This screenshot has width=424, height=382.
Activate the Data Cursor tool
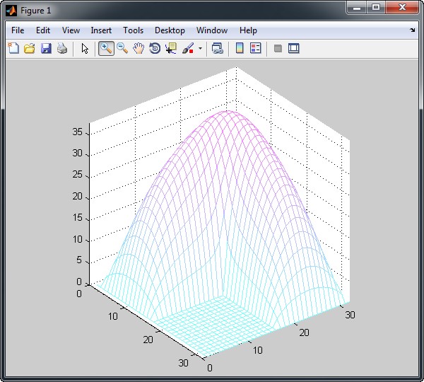click(171, 49)
